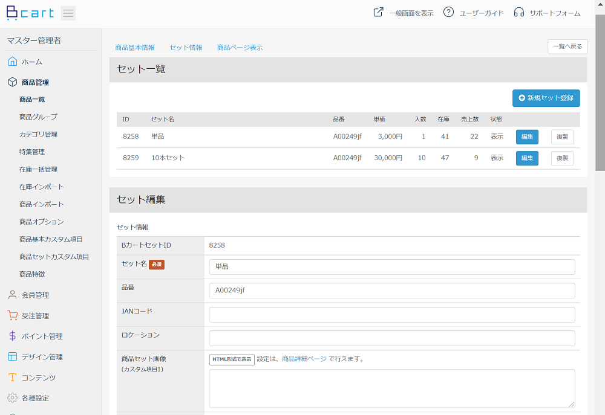This screenshot has width=605, height=415.
Task: Open the 商品詳細ページ link
Action: pos(304,359)
